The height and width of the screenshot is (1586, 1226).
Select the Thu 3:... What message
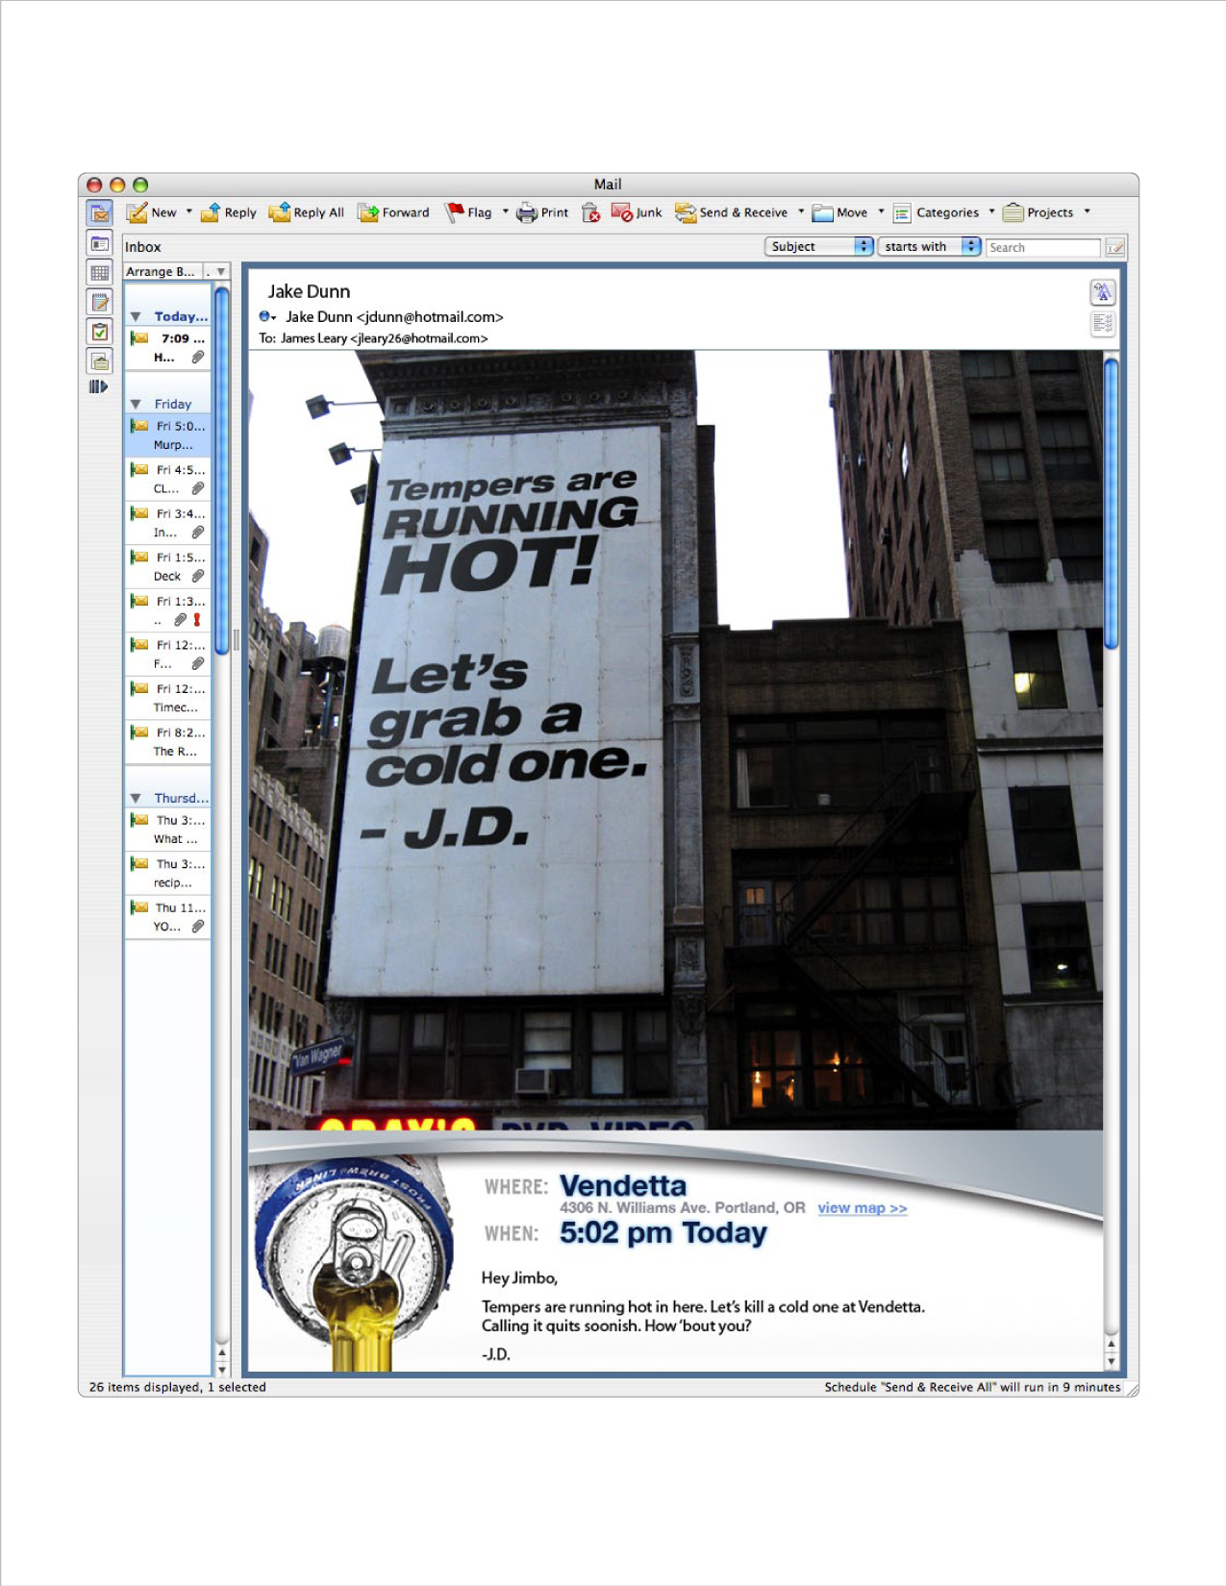[x=168, y=830]
